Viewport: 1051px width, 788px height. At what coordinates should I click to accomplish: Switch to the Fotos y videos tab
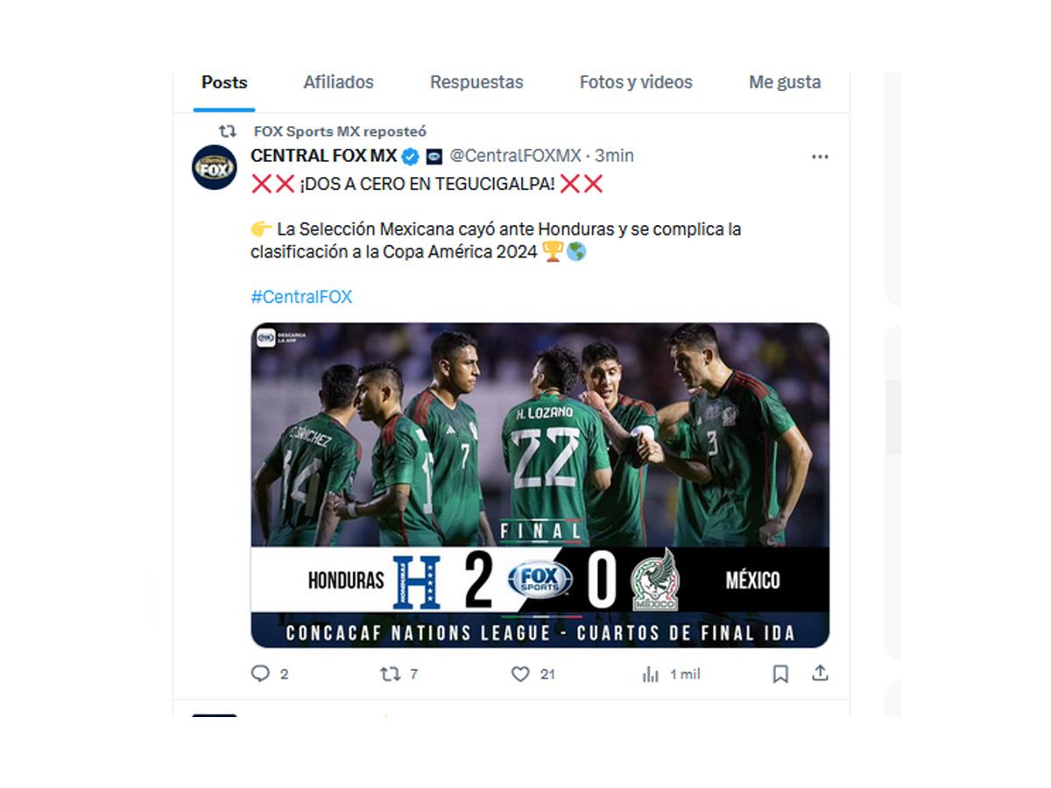coord(635,81)
